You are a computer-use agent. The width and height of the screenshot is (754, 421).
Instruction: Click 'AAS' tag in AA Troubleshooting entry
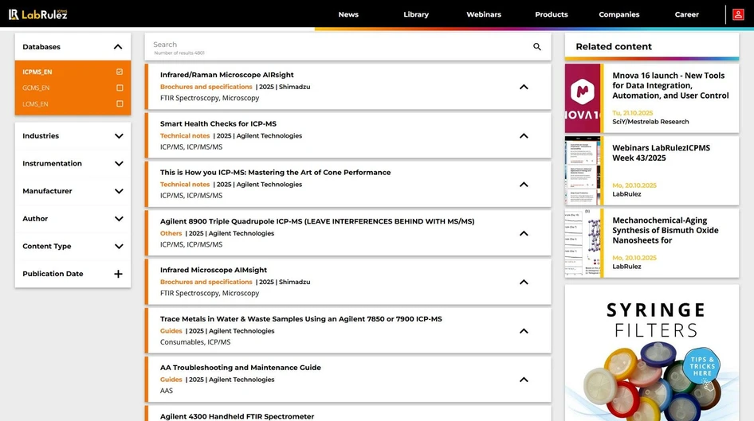pyautogui.click(x=167, y=391)
